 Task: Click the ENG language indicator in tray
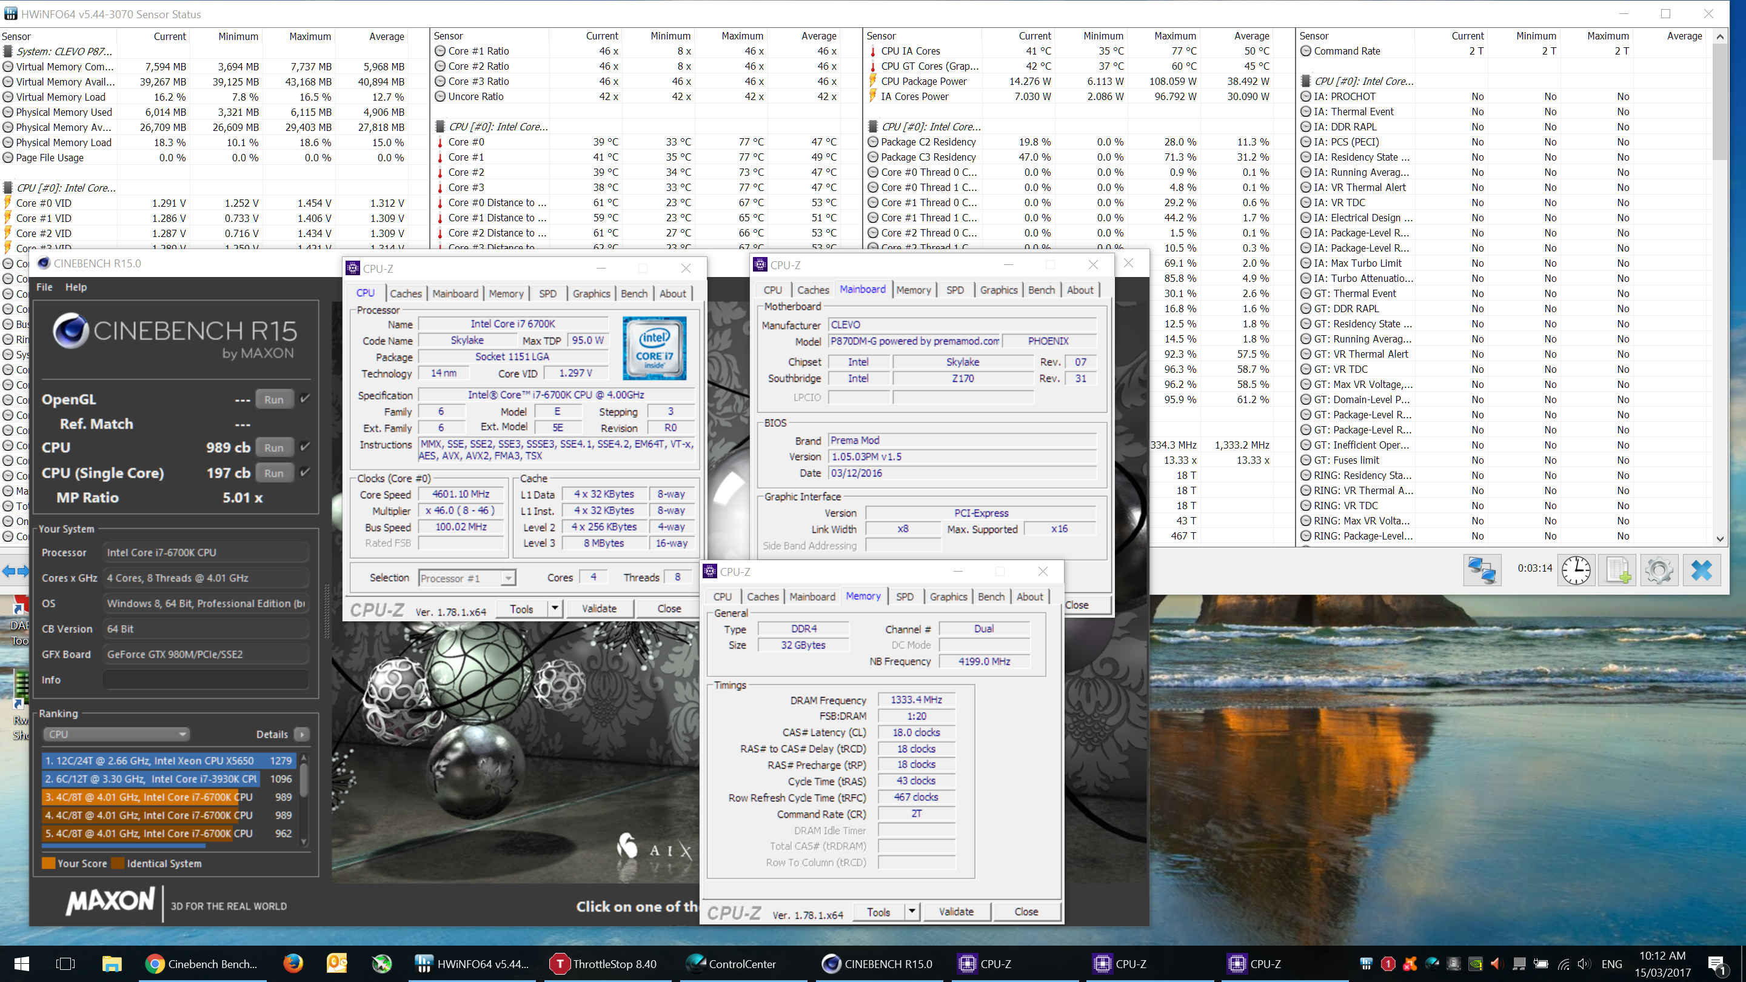[1612, 964]
